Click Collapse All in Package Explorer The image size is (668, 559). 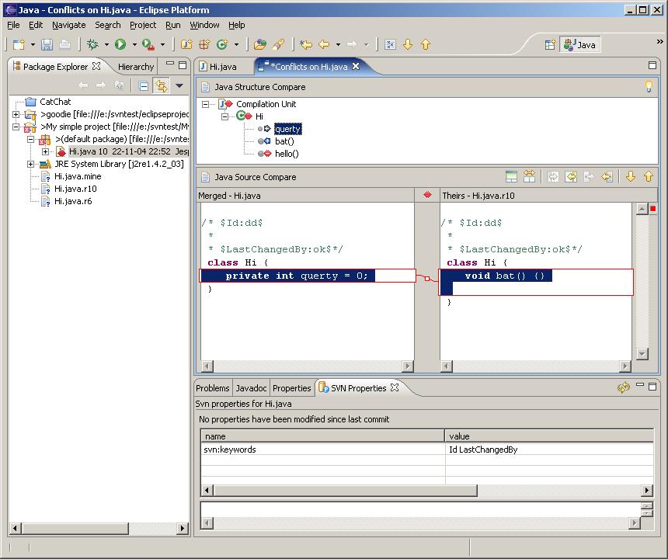[x=144, y=86]
